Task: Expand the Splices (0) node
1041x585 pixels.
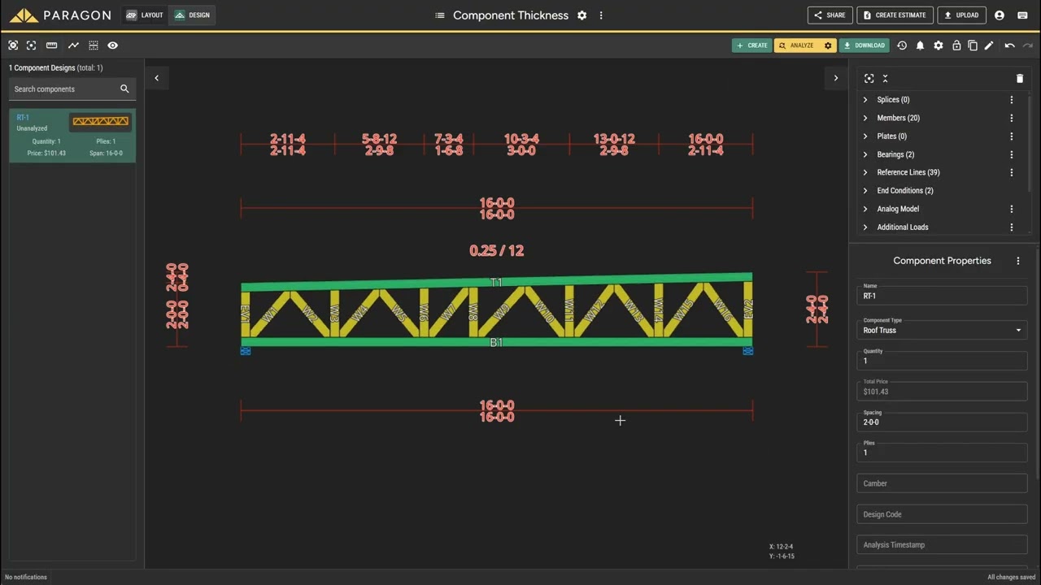Action: tap(865, 100)
